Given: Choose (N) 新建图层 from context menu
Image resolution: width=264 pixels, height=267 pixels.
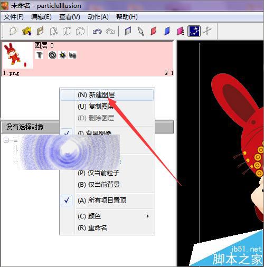Looking at the screenshot, I should pyautogui.click(x=107, y=95).
